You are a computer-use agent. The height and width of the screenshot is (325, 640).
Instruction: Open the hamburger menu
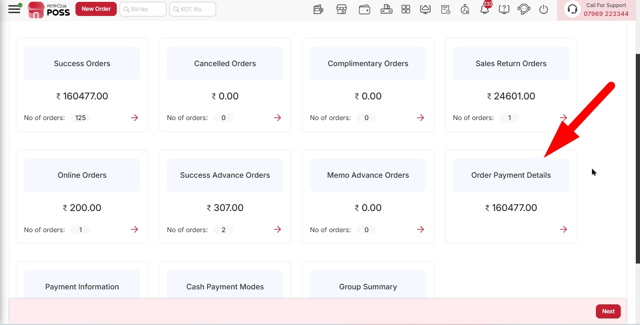[x=15, y=9]
